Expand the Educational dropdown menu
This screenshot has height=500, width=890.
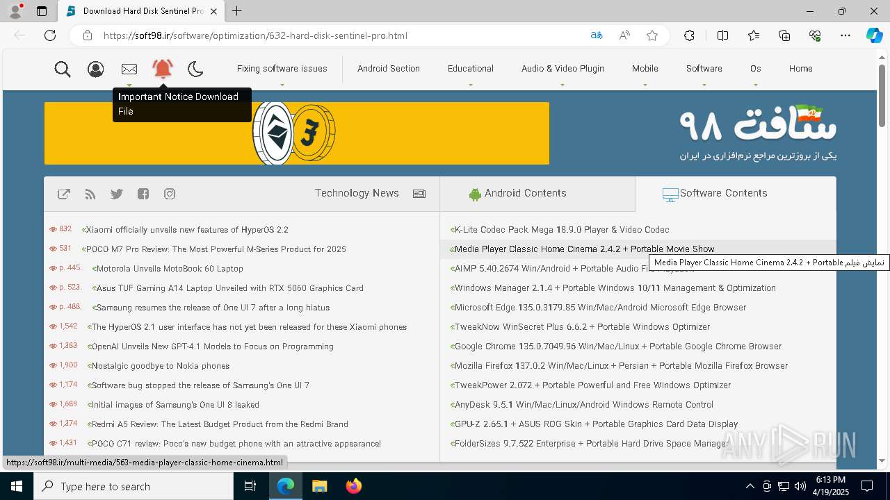tap(471, 69)
